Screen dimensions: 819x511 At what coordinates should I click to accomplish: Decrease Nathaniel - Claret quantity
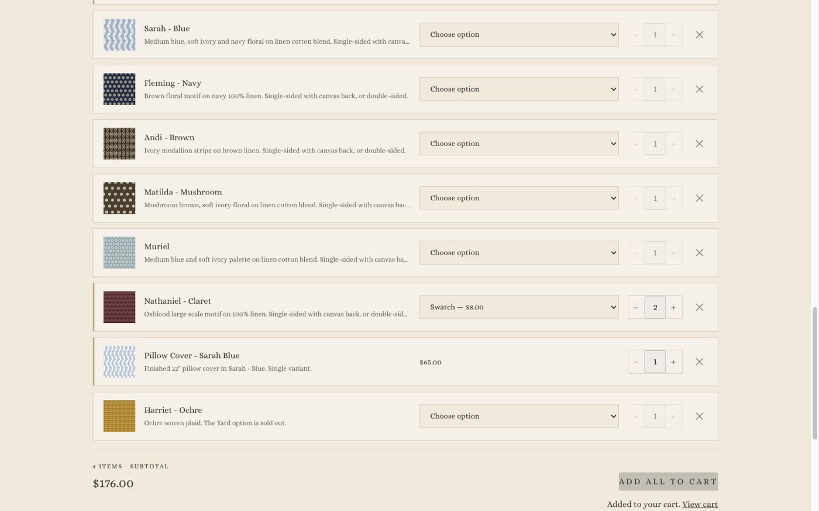(636, 307)
